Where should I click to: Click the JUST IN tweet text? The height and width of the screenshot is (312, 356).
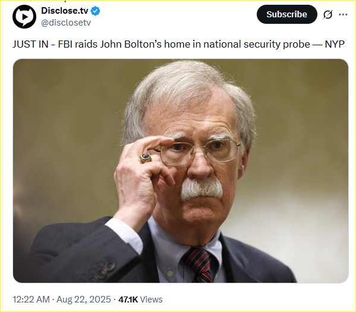(178, 44)
